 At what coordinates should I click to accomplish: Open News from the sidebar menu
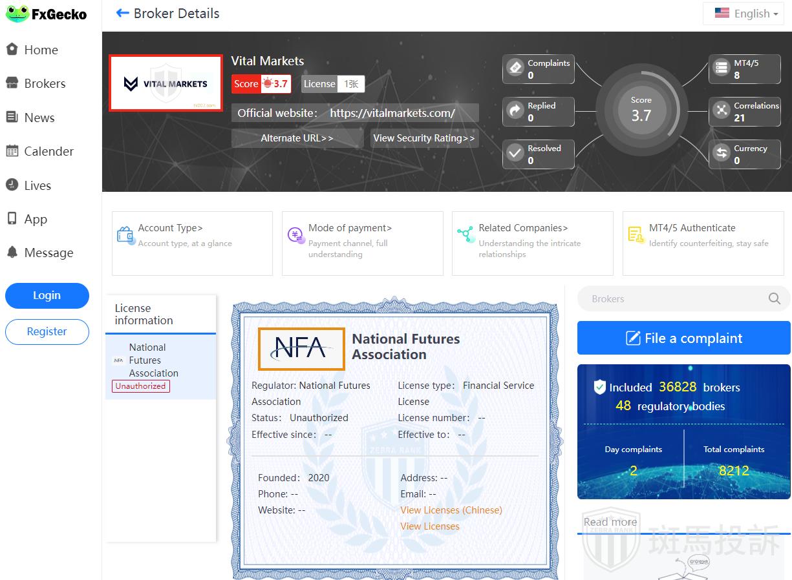tap(39, 118)
